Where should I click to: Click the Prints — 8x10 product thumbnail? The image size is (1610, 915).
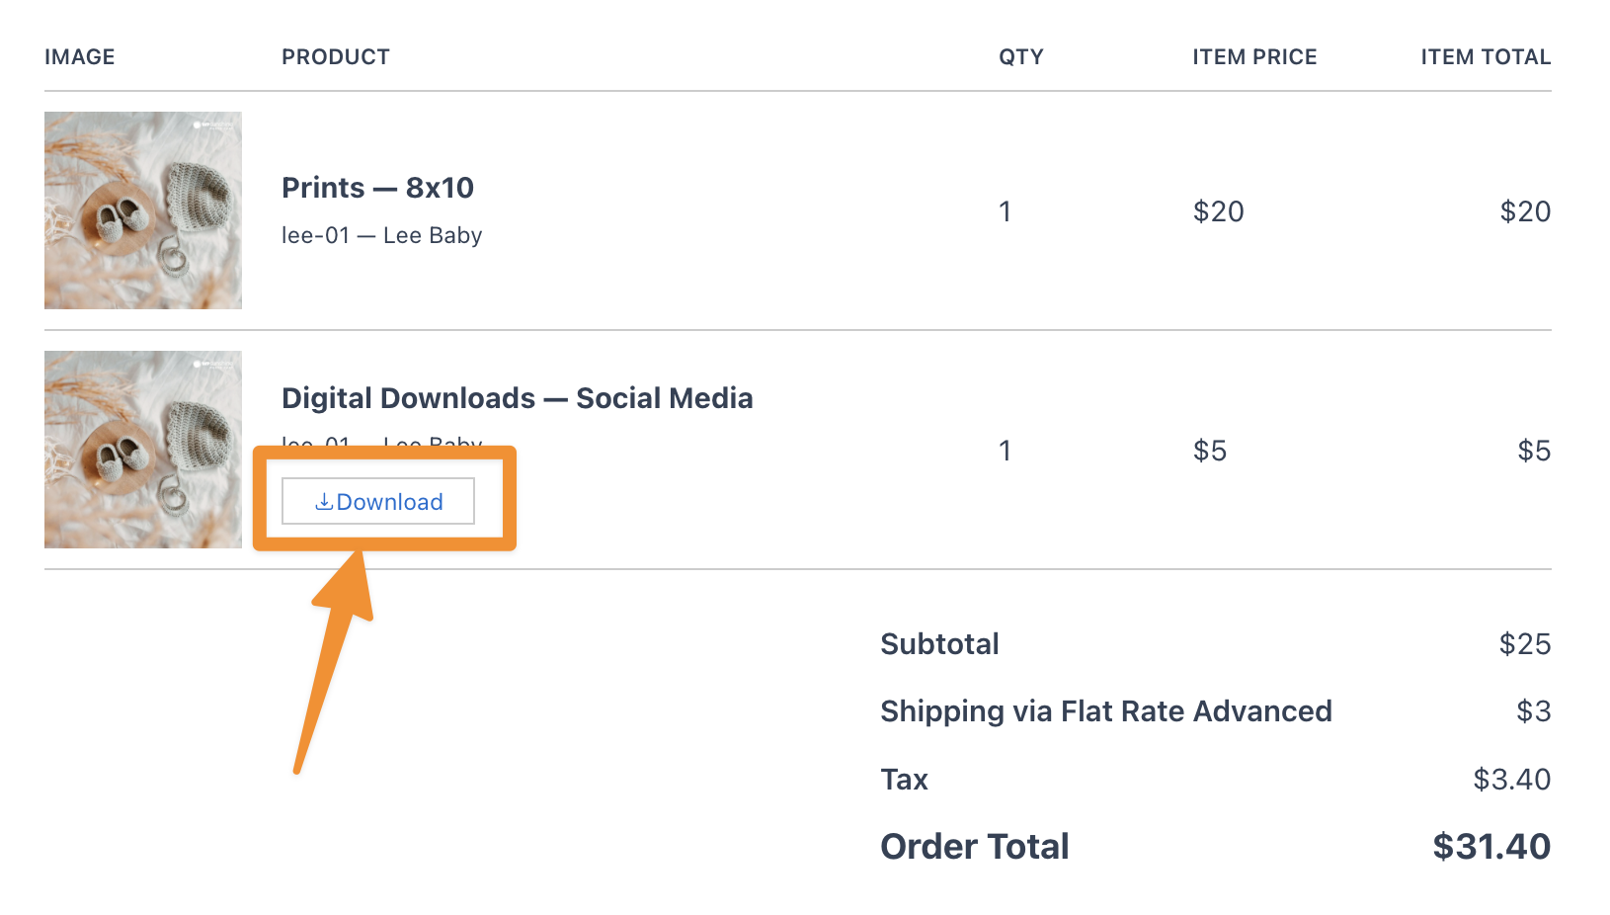[x=142, y=209]
